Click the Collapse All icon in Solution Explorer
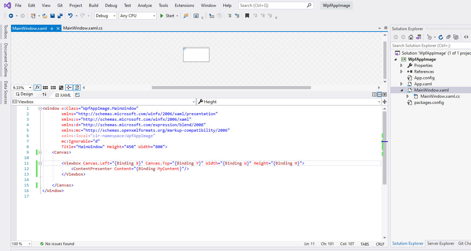Image resolution: width=471 pixels, height=251 pixels. click(x=448, y=37)
